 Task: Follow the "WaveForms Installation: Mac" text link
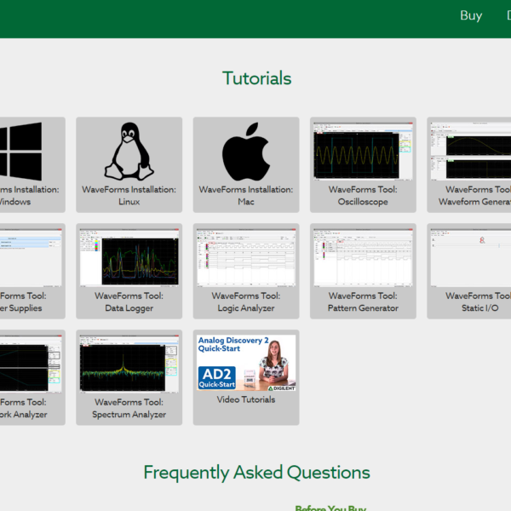245,196
